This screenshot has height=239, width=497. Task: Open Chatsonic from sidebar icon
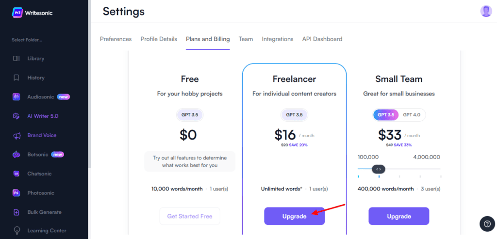17,174
